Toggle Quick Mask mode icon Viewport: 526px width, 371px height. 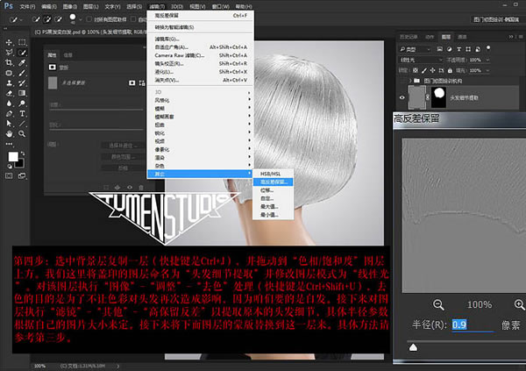(x=9, y=175)
